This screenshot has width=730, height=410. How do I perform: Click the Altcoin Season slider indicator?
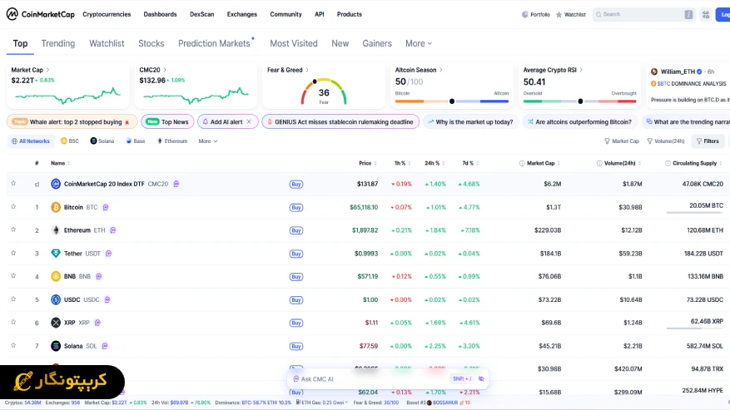[x=452, y=101]
